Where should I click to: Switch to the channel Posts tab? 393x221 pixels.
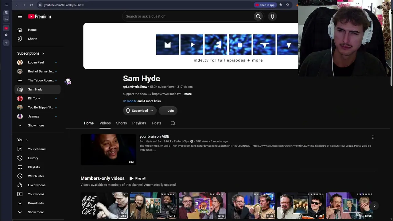tap(157, 123)
